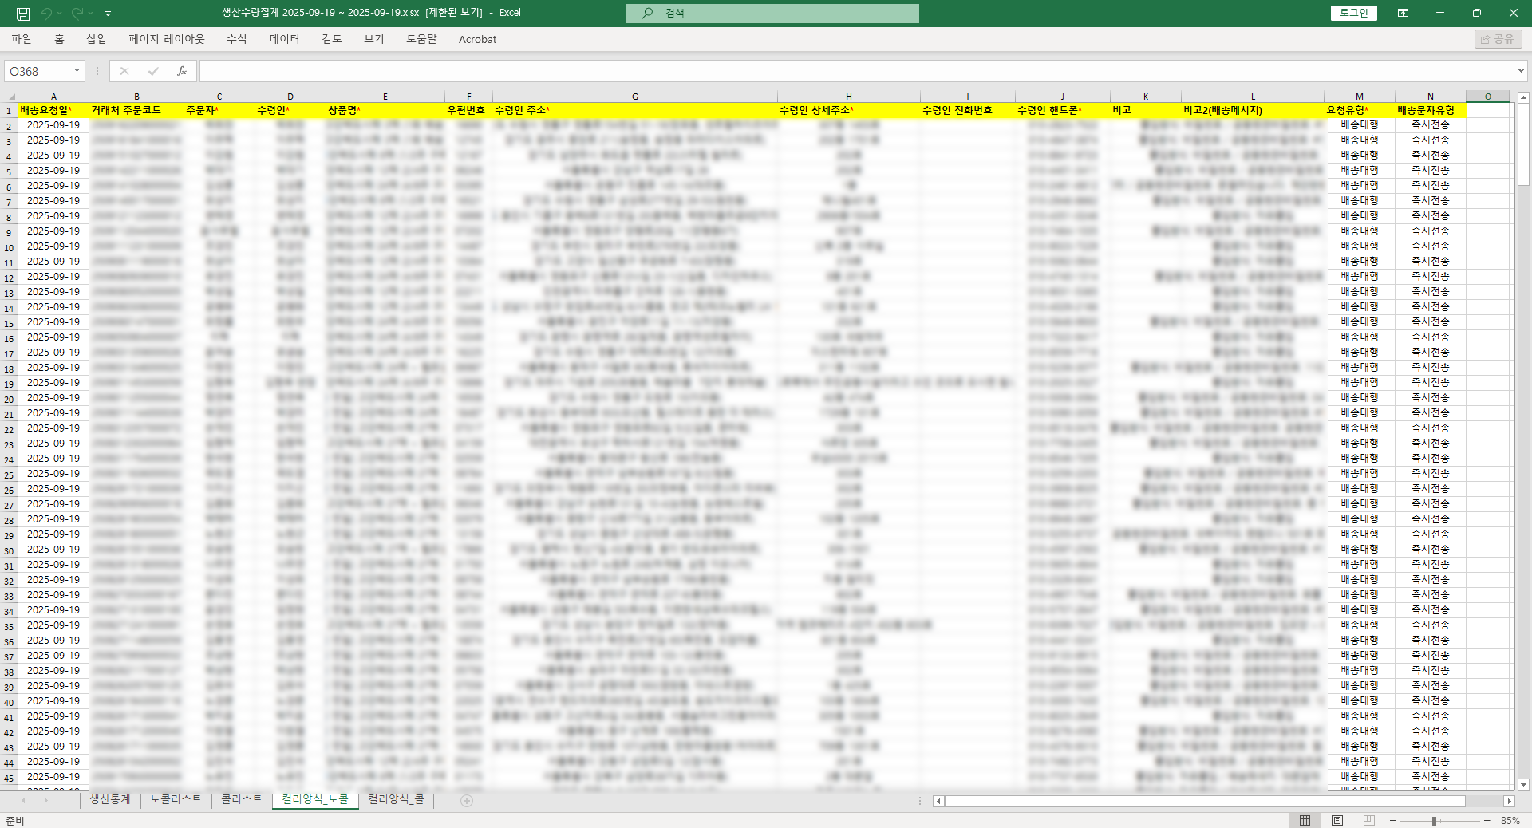This screenshot has height=828, width=1532.
Task: Expand the formula bar chevron
Action: point(1521,71)
